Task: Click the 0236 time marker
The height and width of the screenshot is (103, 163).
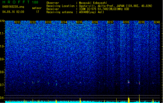Action: 95,22
